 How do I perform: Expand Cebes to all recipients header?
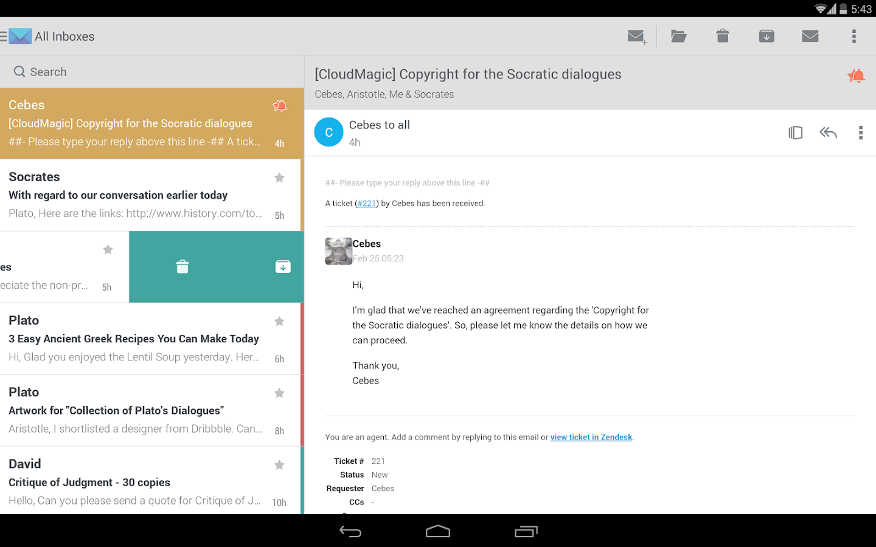(380, 125)
